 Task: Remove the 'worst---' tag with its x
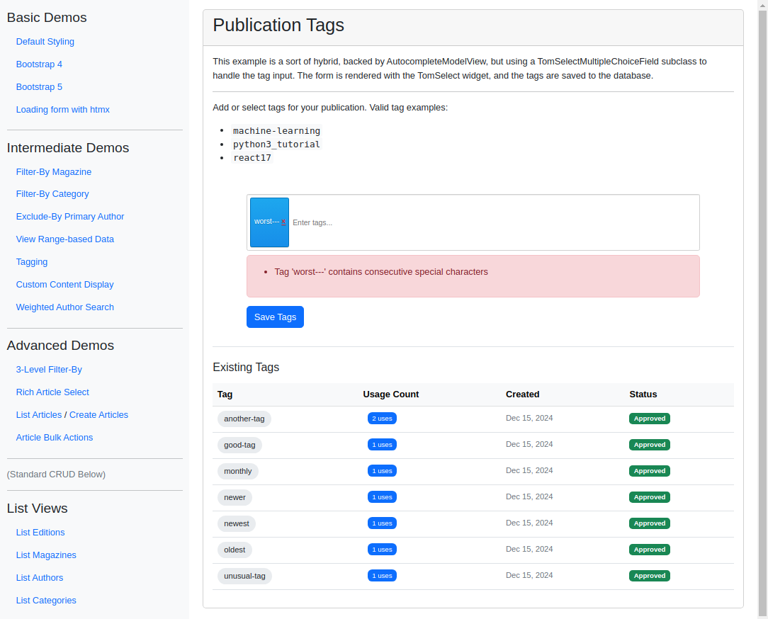(x=283, y=222)
